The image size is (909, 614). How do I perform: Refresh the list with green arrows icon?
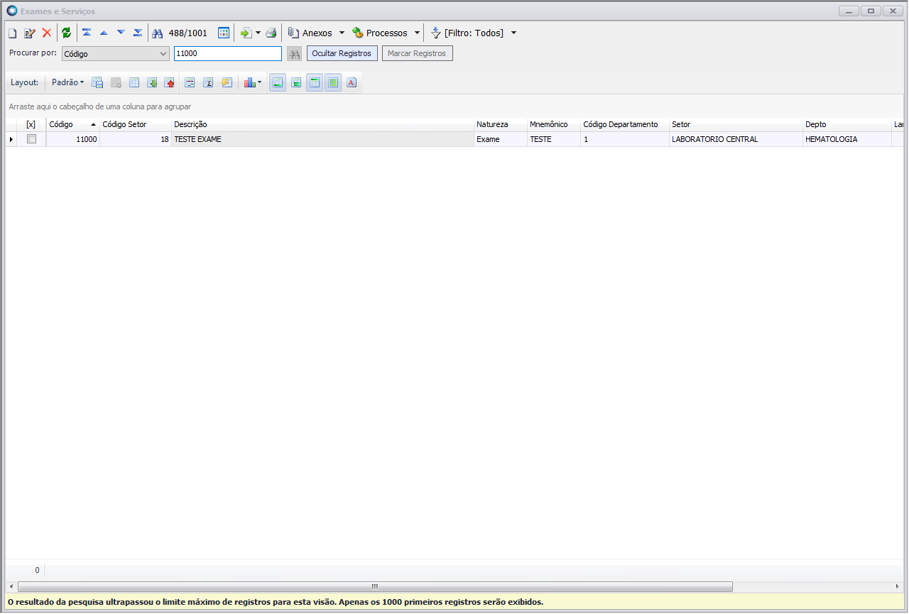[x=66, y=33]
